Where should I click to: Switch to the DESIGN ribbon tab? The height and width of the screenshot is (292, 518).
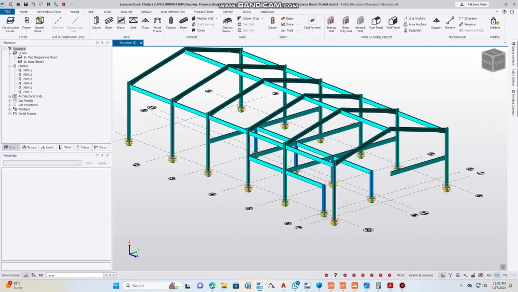147,11
